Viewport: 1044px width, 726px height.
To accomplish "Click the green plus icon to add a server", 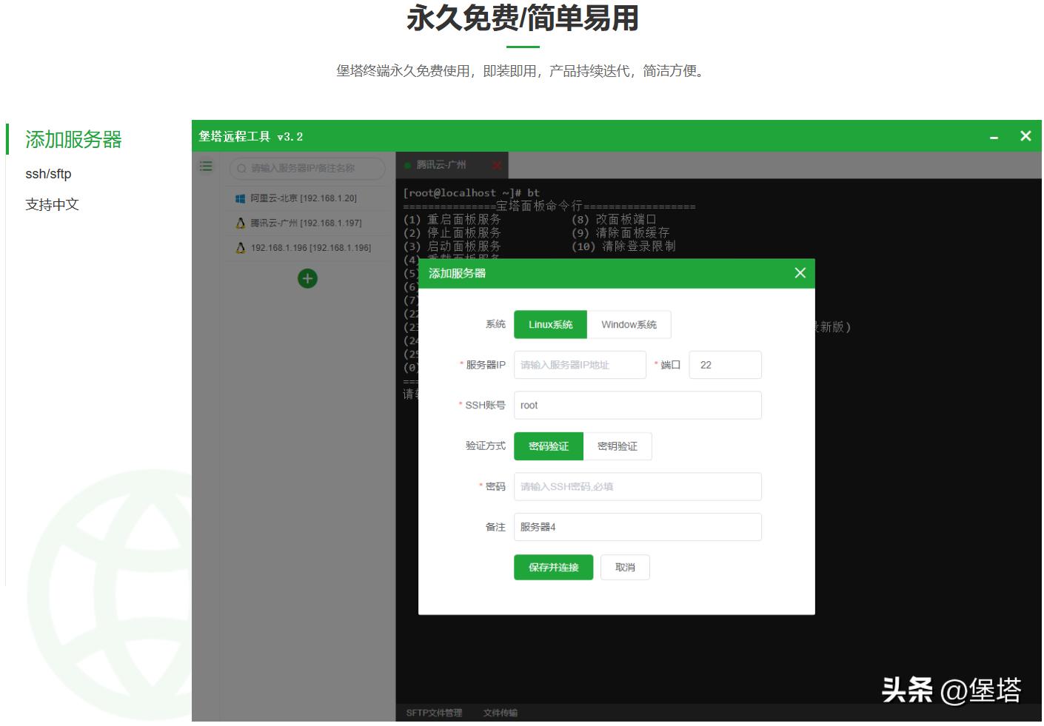I will tap(307, 278).
